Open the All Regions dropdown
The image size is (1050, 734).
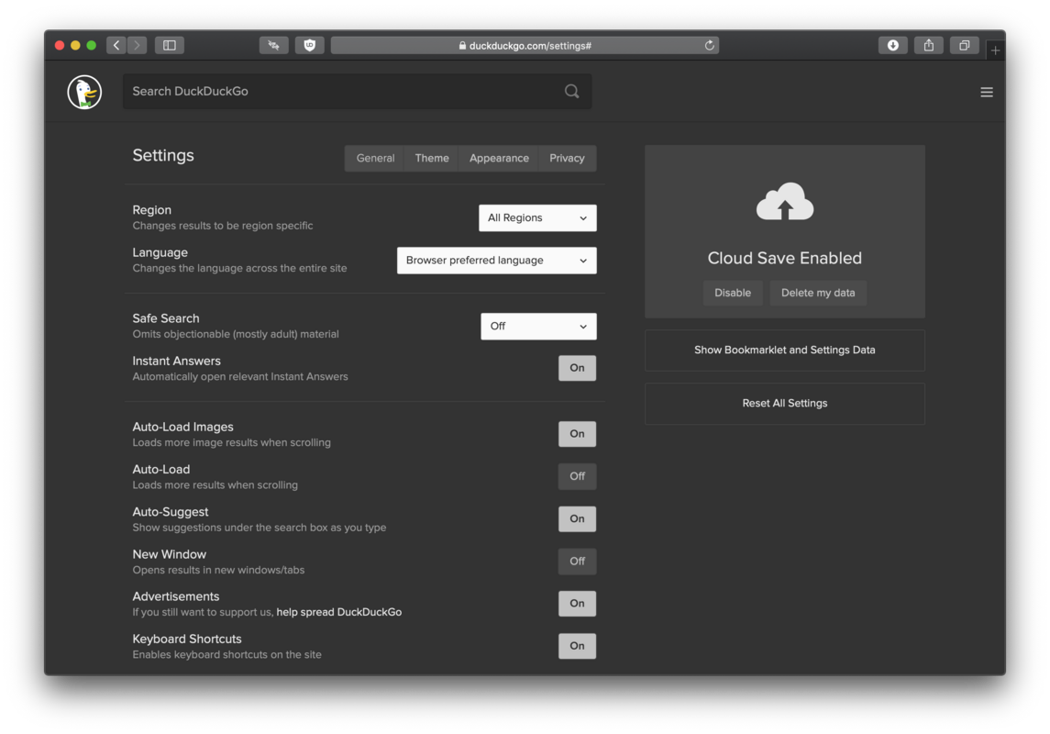pos(537,218)
